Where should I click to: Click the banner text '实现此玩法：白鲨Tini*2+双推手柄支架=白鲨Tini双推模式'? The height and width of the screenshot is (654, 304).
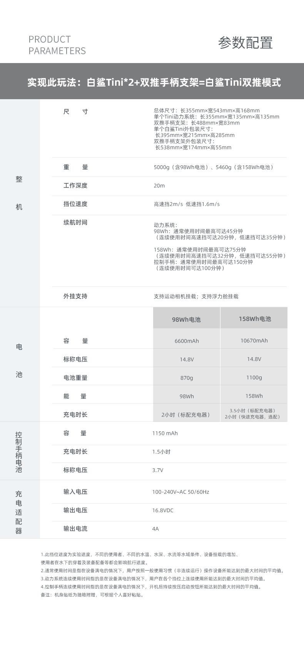point(154,82)
